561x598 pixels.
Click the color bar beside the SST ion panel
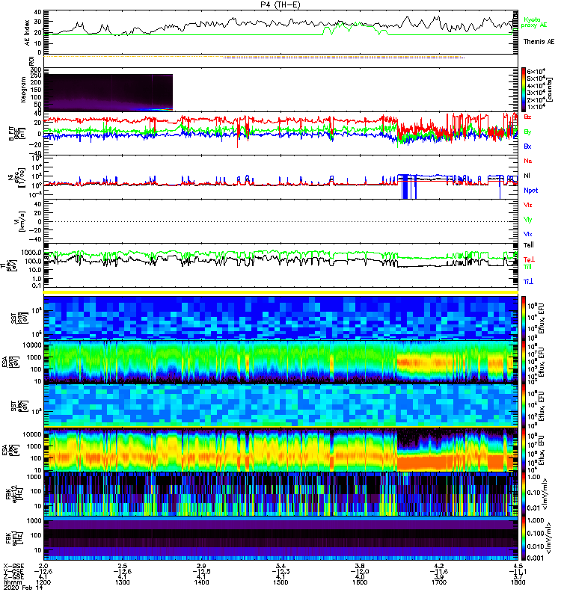524,317
